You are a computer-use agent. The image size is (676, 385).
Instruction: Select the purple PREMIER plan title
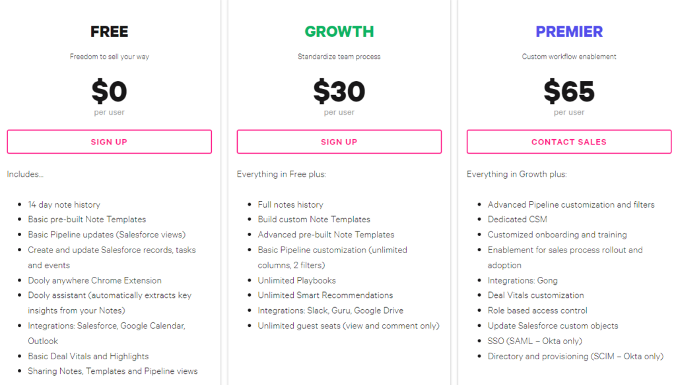[x=569, y=32]
